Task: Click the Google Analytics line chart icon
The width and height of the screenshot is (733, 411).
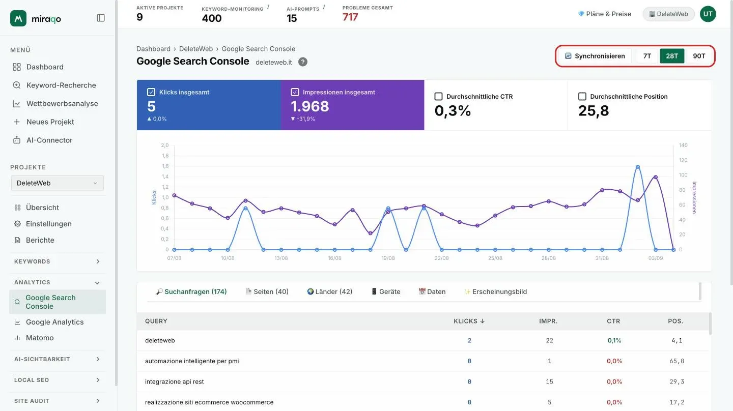Action: pyautogui.click(x=17, y=322)
